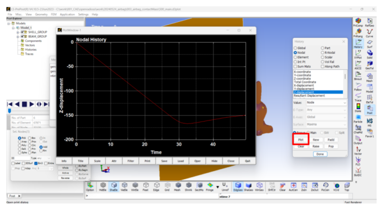Uncheck the SHELL_GROUP checkbox in tree
Image resolution: width=383 pixels, height=215 pixels.
point(23,32)
